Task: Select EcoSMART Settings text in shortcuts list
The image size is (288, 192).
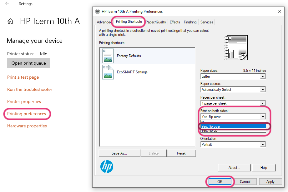Action: 132,72
